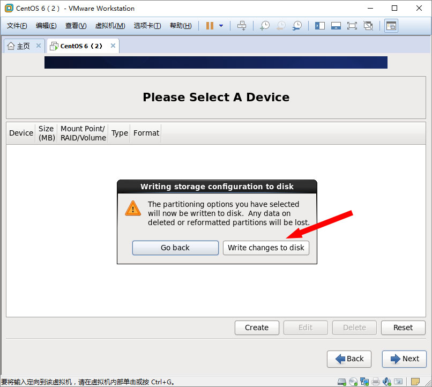Image resolution: width=432 pixels, height=387 pixels.
Task: Pause the virtual machine from the toolbar
Action: pos(210,26)
